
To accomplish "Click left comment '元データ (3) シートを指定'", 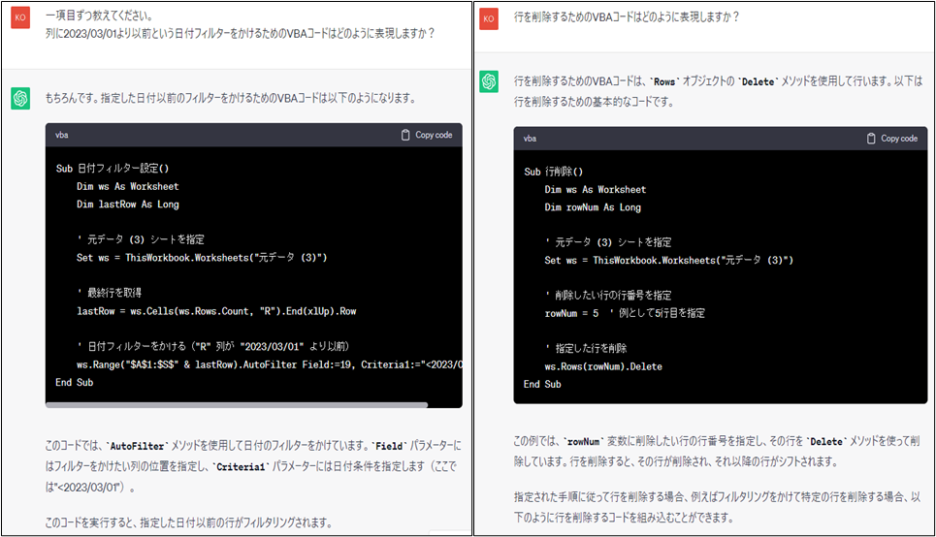I will (141, 239).
